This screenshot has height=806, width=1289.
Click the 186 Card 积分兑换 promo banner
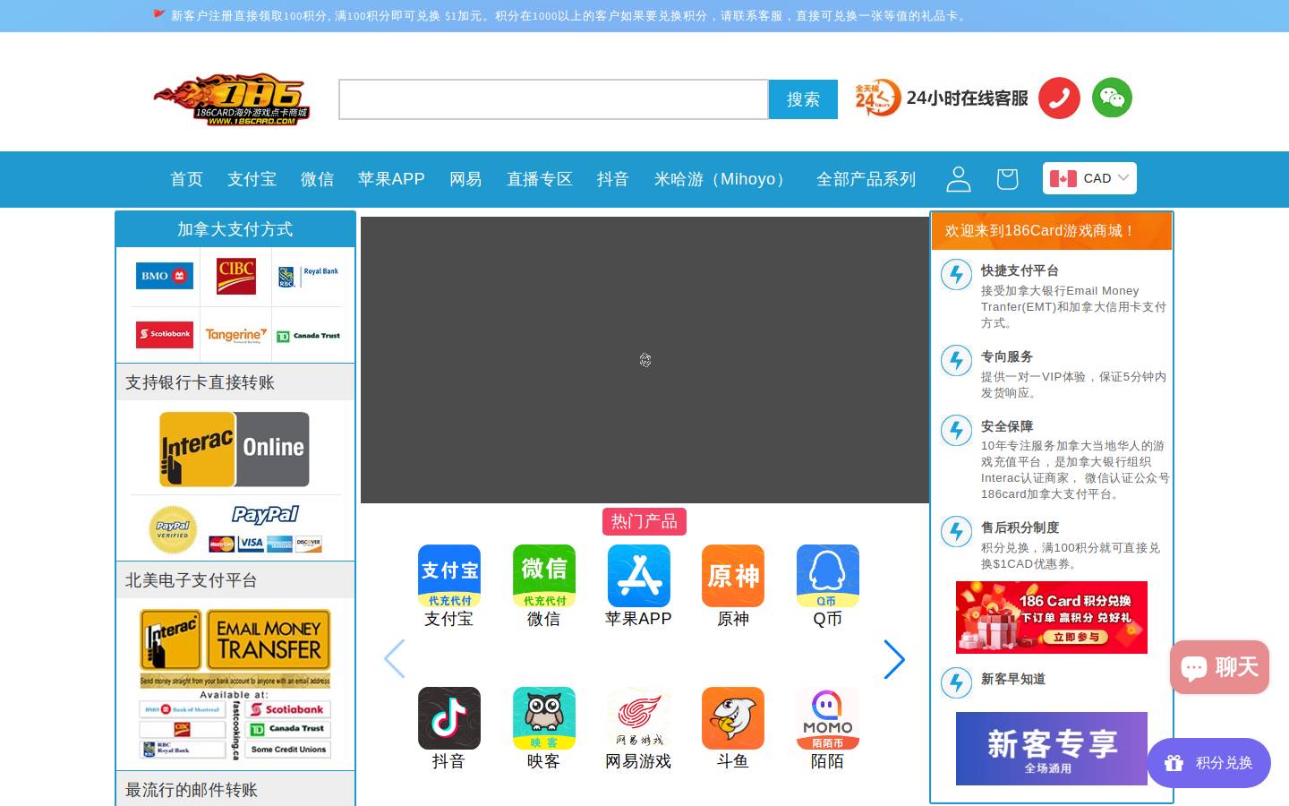point(1052,617)
